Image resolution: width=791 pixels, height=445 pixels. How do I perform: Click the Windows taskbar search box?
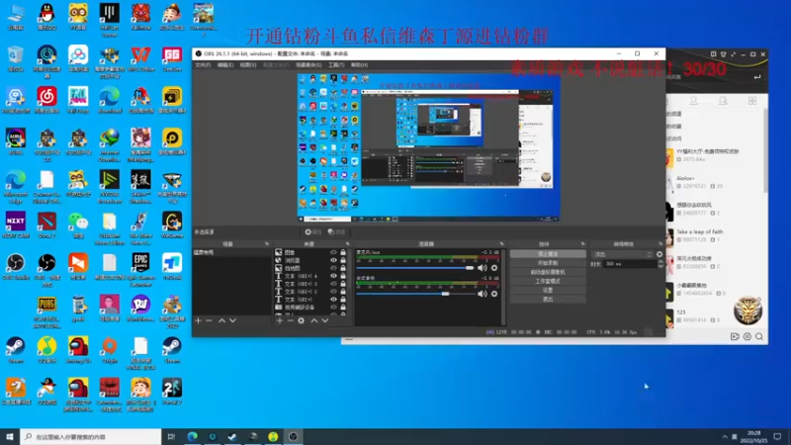pos(91,437)
